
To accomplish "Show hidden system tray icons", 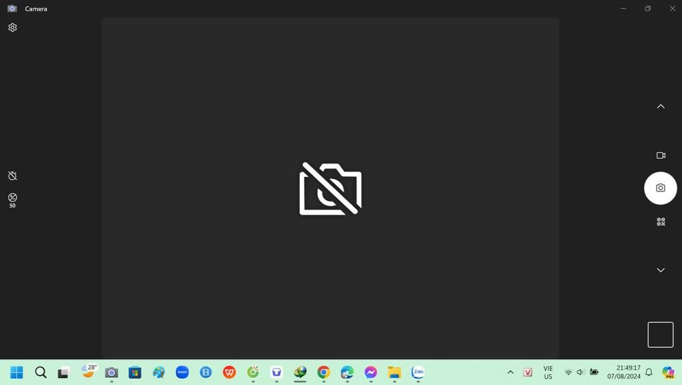I will [x=511, y=372].
